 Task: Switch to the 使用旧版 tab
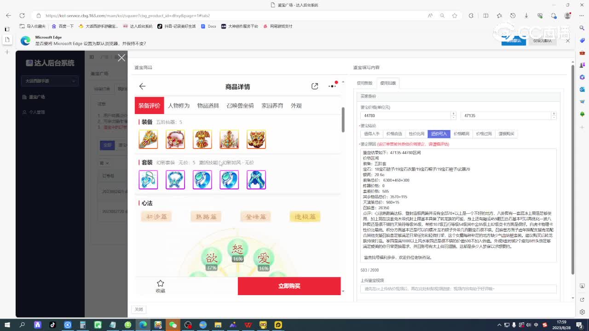(388, 83)
